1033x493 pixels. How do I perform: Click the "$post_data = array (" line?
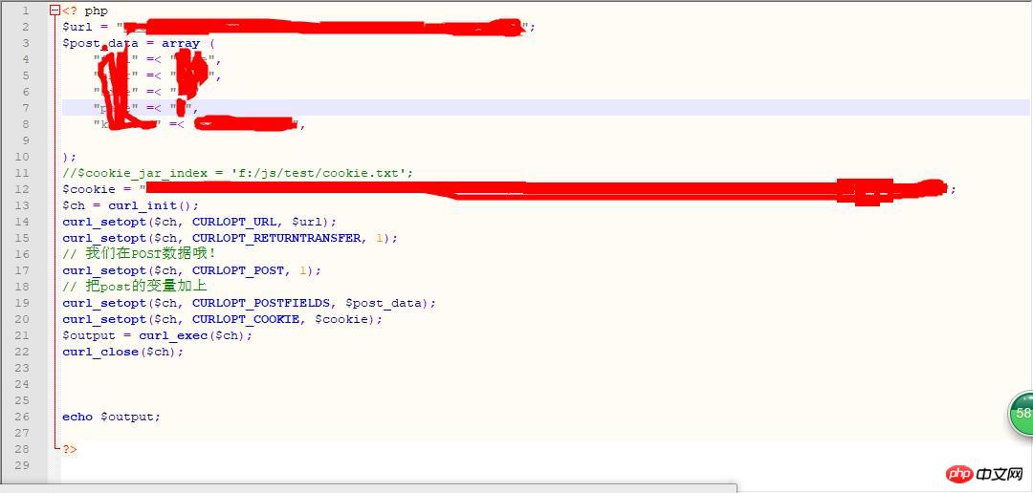[x=139, y=43]
